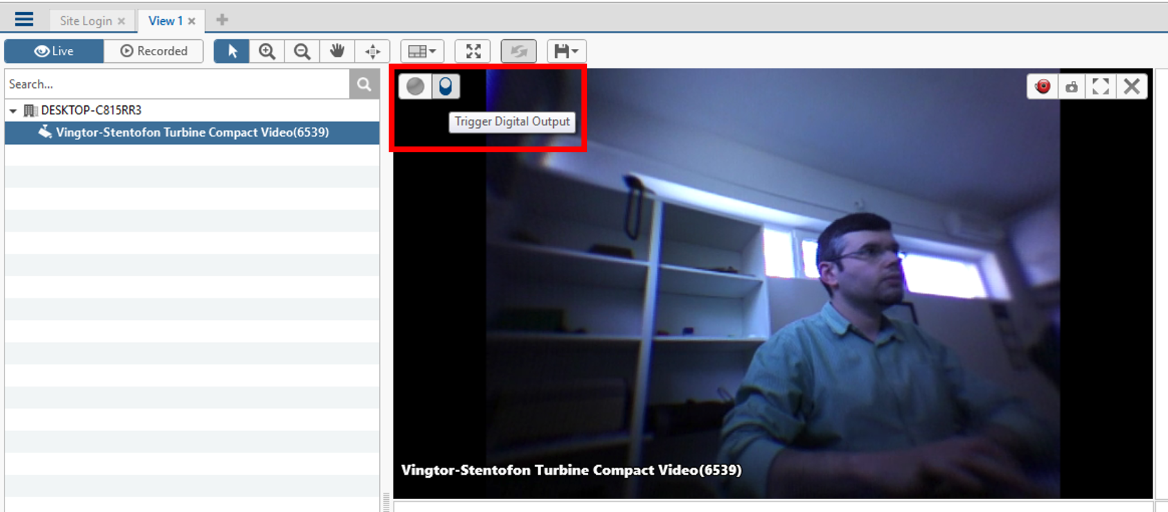Viewport: 1168px width, 512px height.
Task: Open the view layout grid dropdown
Action: tap(422, 51)
